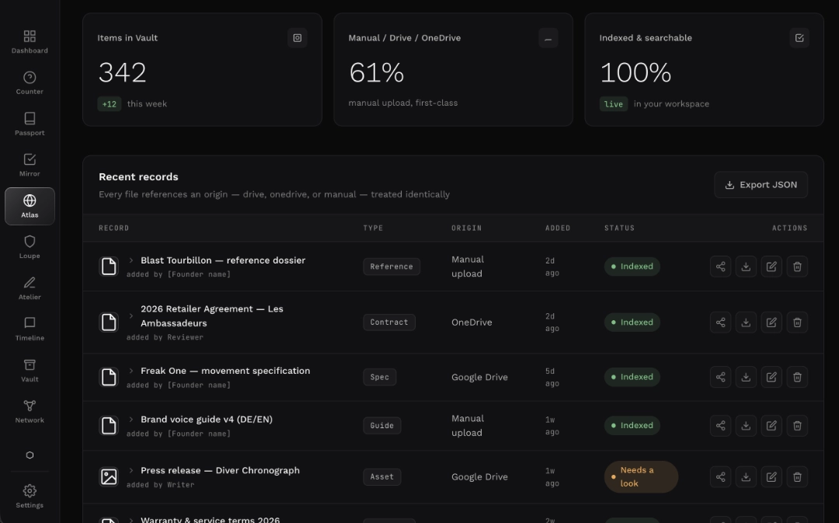This screenshot has width=839, height=523.
Task: Share the Diver Chronograph press release
Action: [720, 476]
